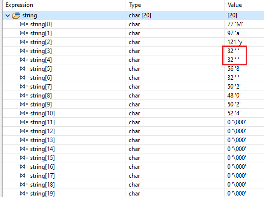Screen dimensions: 264x197
Task: Click the value 32 ' ' of string[3]
Action: coord(233,51)
